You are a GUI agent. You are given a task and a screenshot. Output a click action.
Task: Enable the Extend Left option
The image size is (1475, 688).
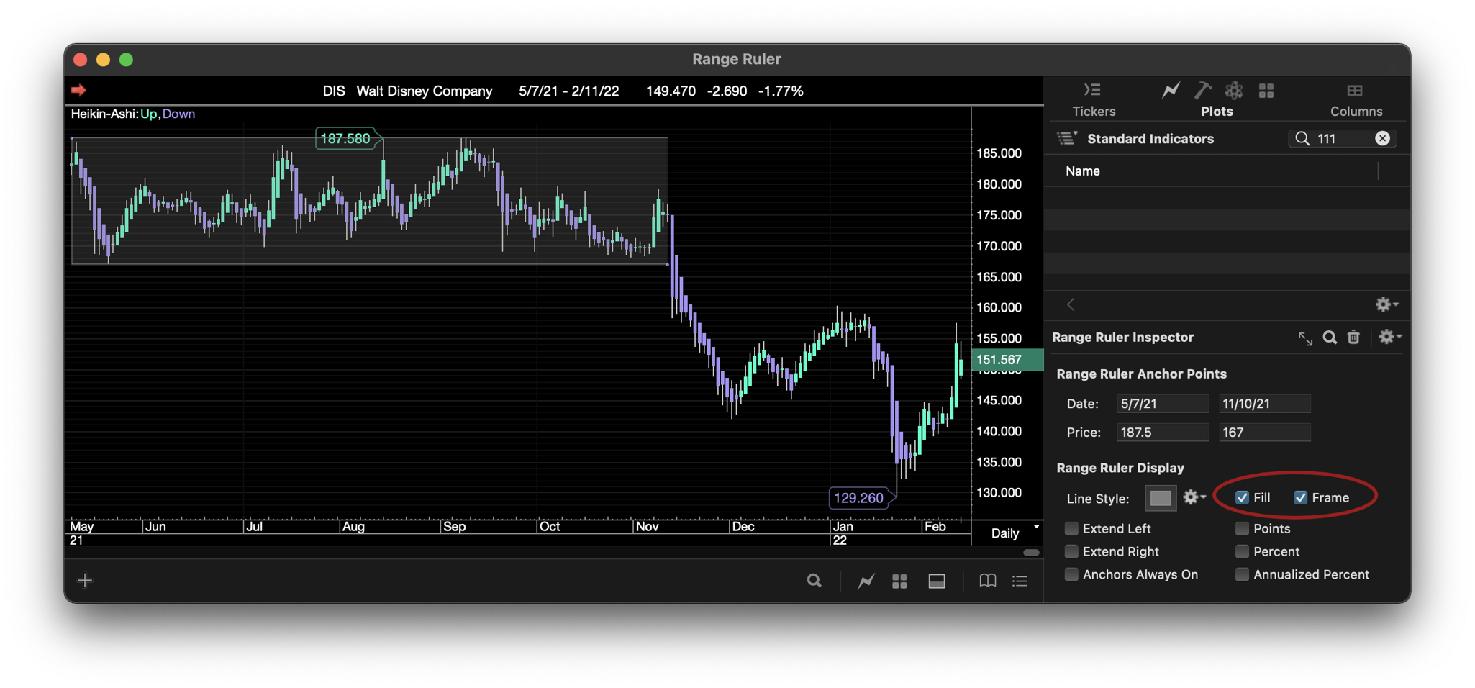[1071, 529]
